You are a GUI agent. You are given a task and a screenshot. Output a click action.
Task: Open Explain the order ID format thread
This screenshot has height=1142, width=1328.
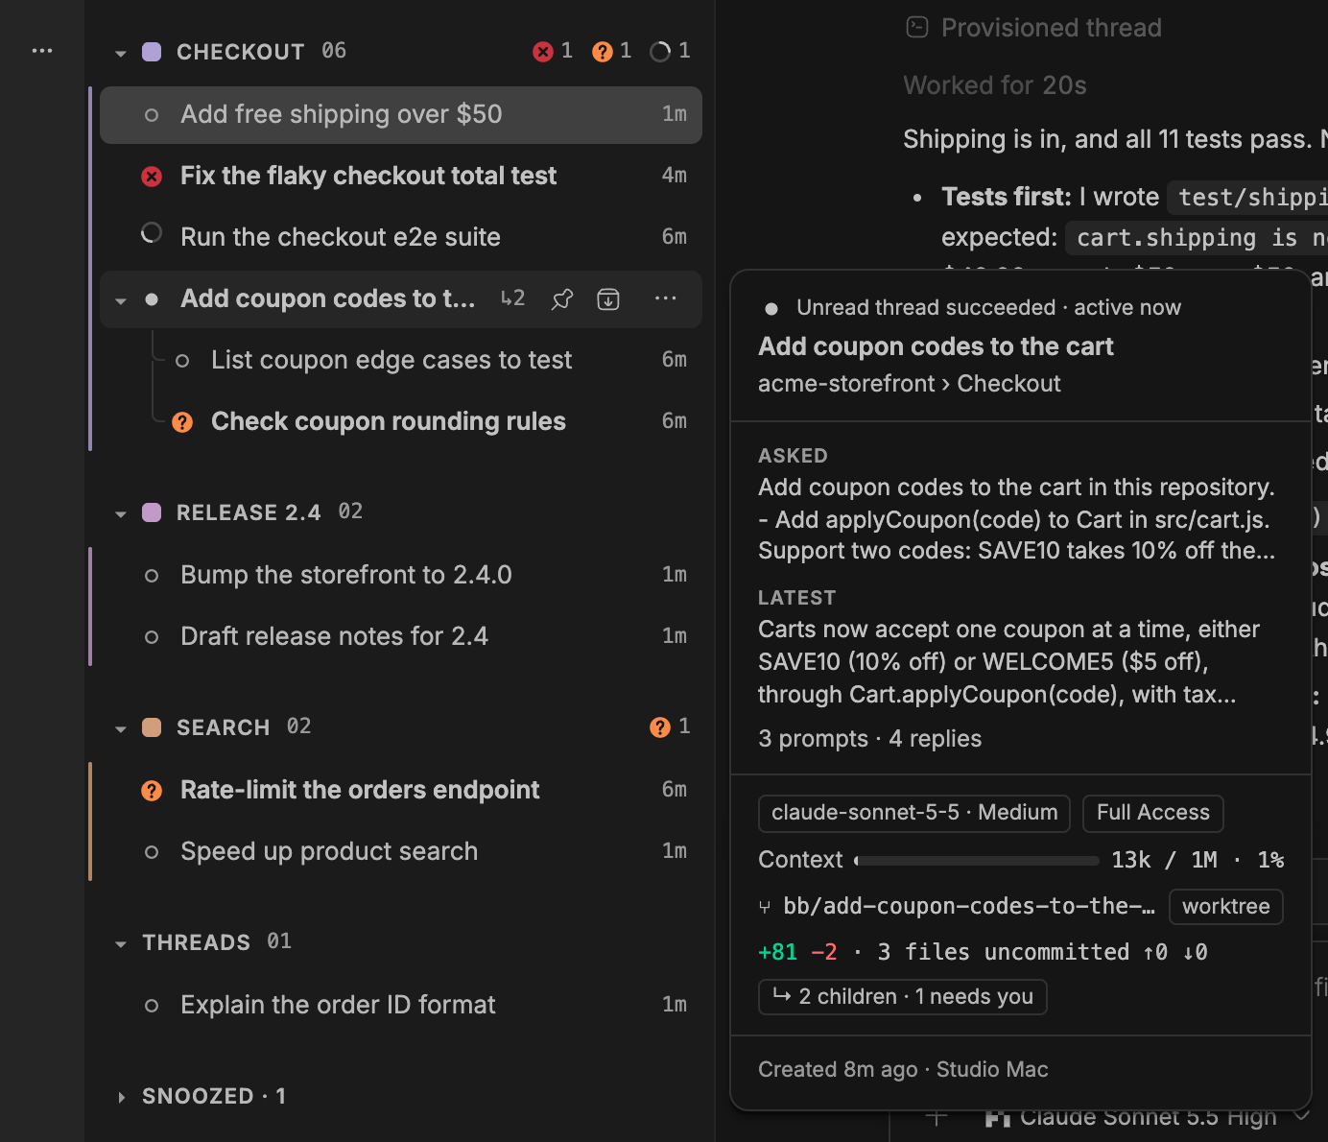(x=401, y=1005)
